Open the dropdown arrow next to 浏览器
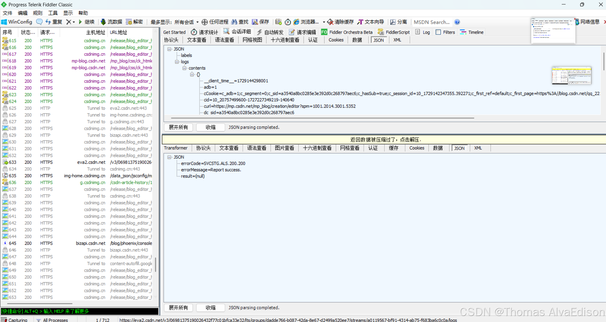Screen dimensions: 606x322 324,22
